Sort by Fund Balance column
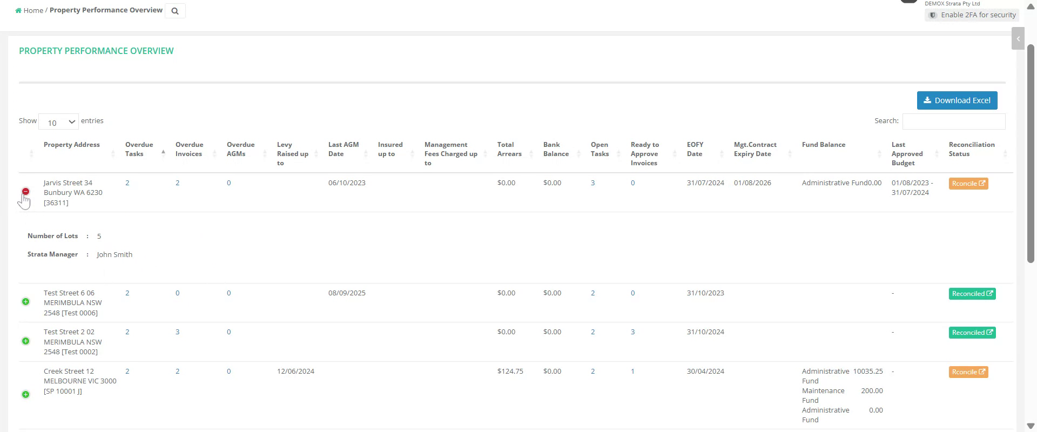Screen dimensions: 1037x432 (824, 145)
